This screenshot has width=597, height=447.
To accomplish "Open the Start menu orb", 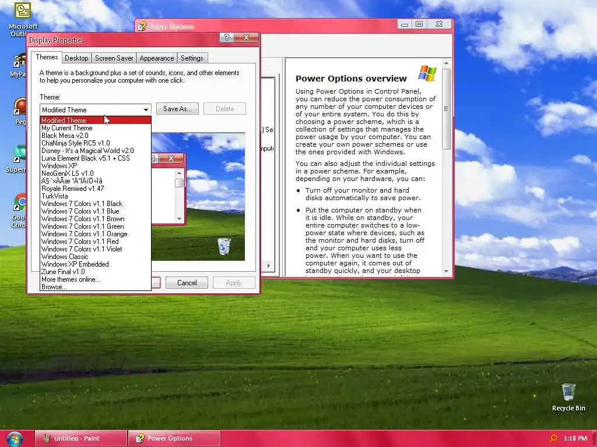I will click(x=15, y=439).
